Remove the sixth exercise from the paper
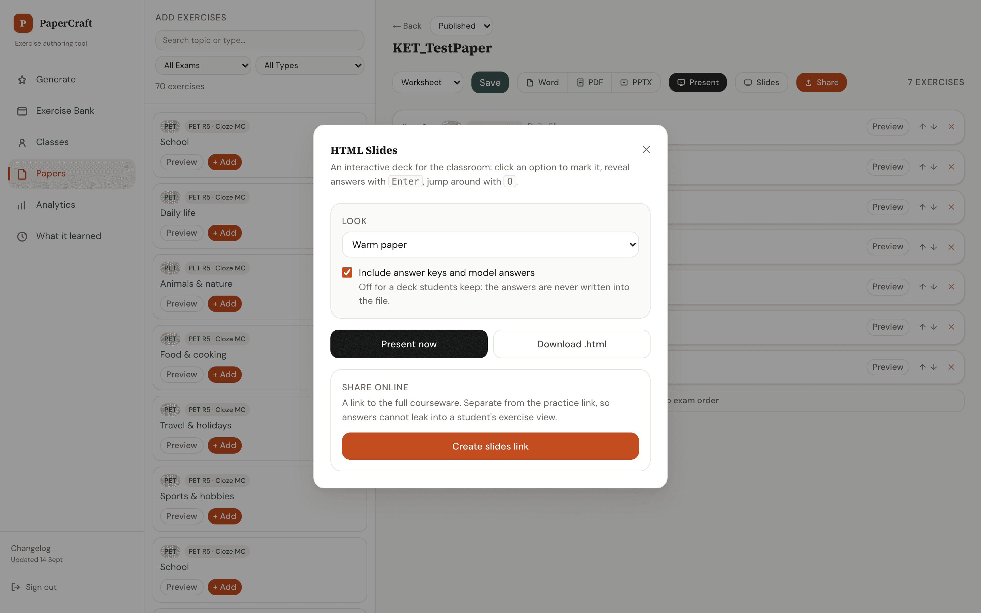This screenshot has height=613, width=981. (951, 327)
